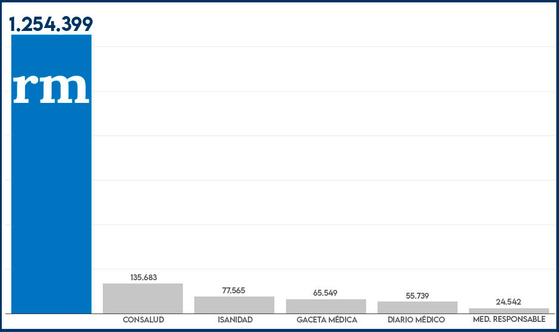The image size is (559, 332).
Task: Select the gray DIARIO MÉDICO bar
Action: click(417, 307)
